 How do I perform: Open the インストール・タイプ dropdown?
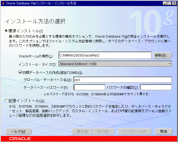(x=115, y=64)
